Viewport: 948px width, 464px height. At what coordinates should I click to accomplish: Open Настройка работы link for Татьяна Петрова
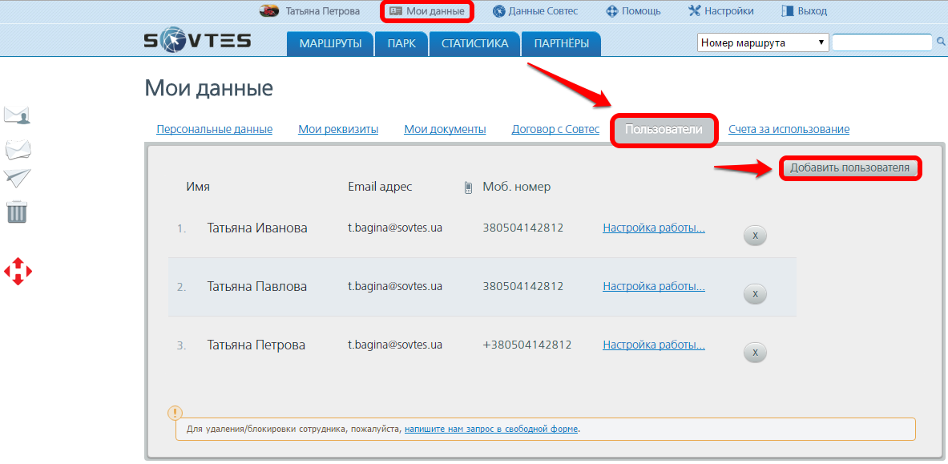[x=654, y=345]
